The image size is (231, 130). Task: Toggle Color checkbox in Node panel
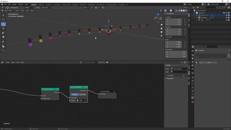click(169, 75)
